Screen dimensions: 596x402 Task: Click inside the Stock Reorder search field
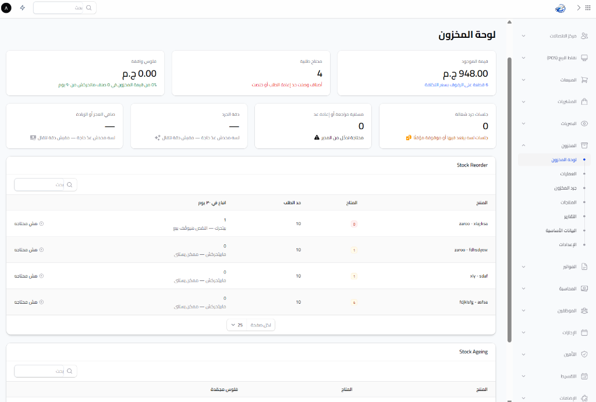click(x=39, y=184)
